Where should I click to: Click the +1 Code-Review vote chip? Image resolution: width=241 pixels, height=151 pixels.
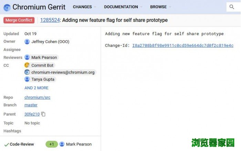pos(52,144)
